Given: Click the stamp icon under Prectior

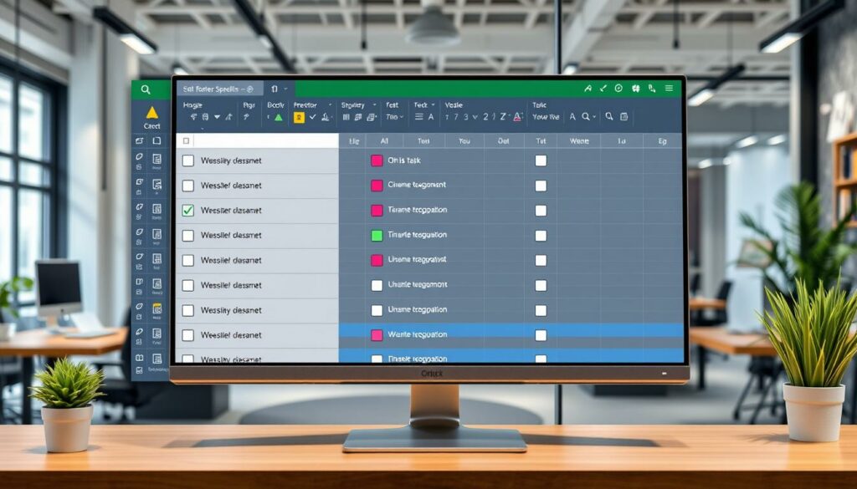Looking at the screenshot, I should tap(326, 117).
